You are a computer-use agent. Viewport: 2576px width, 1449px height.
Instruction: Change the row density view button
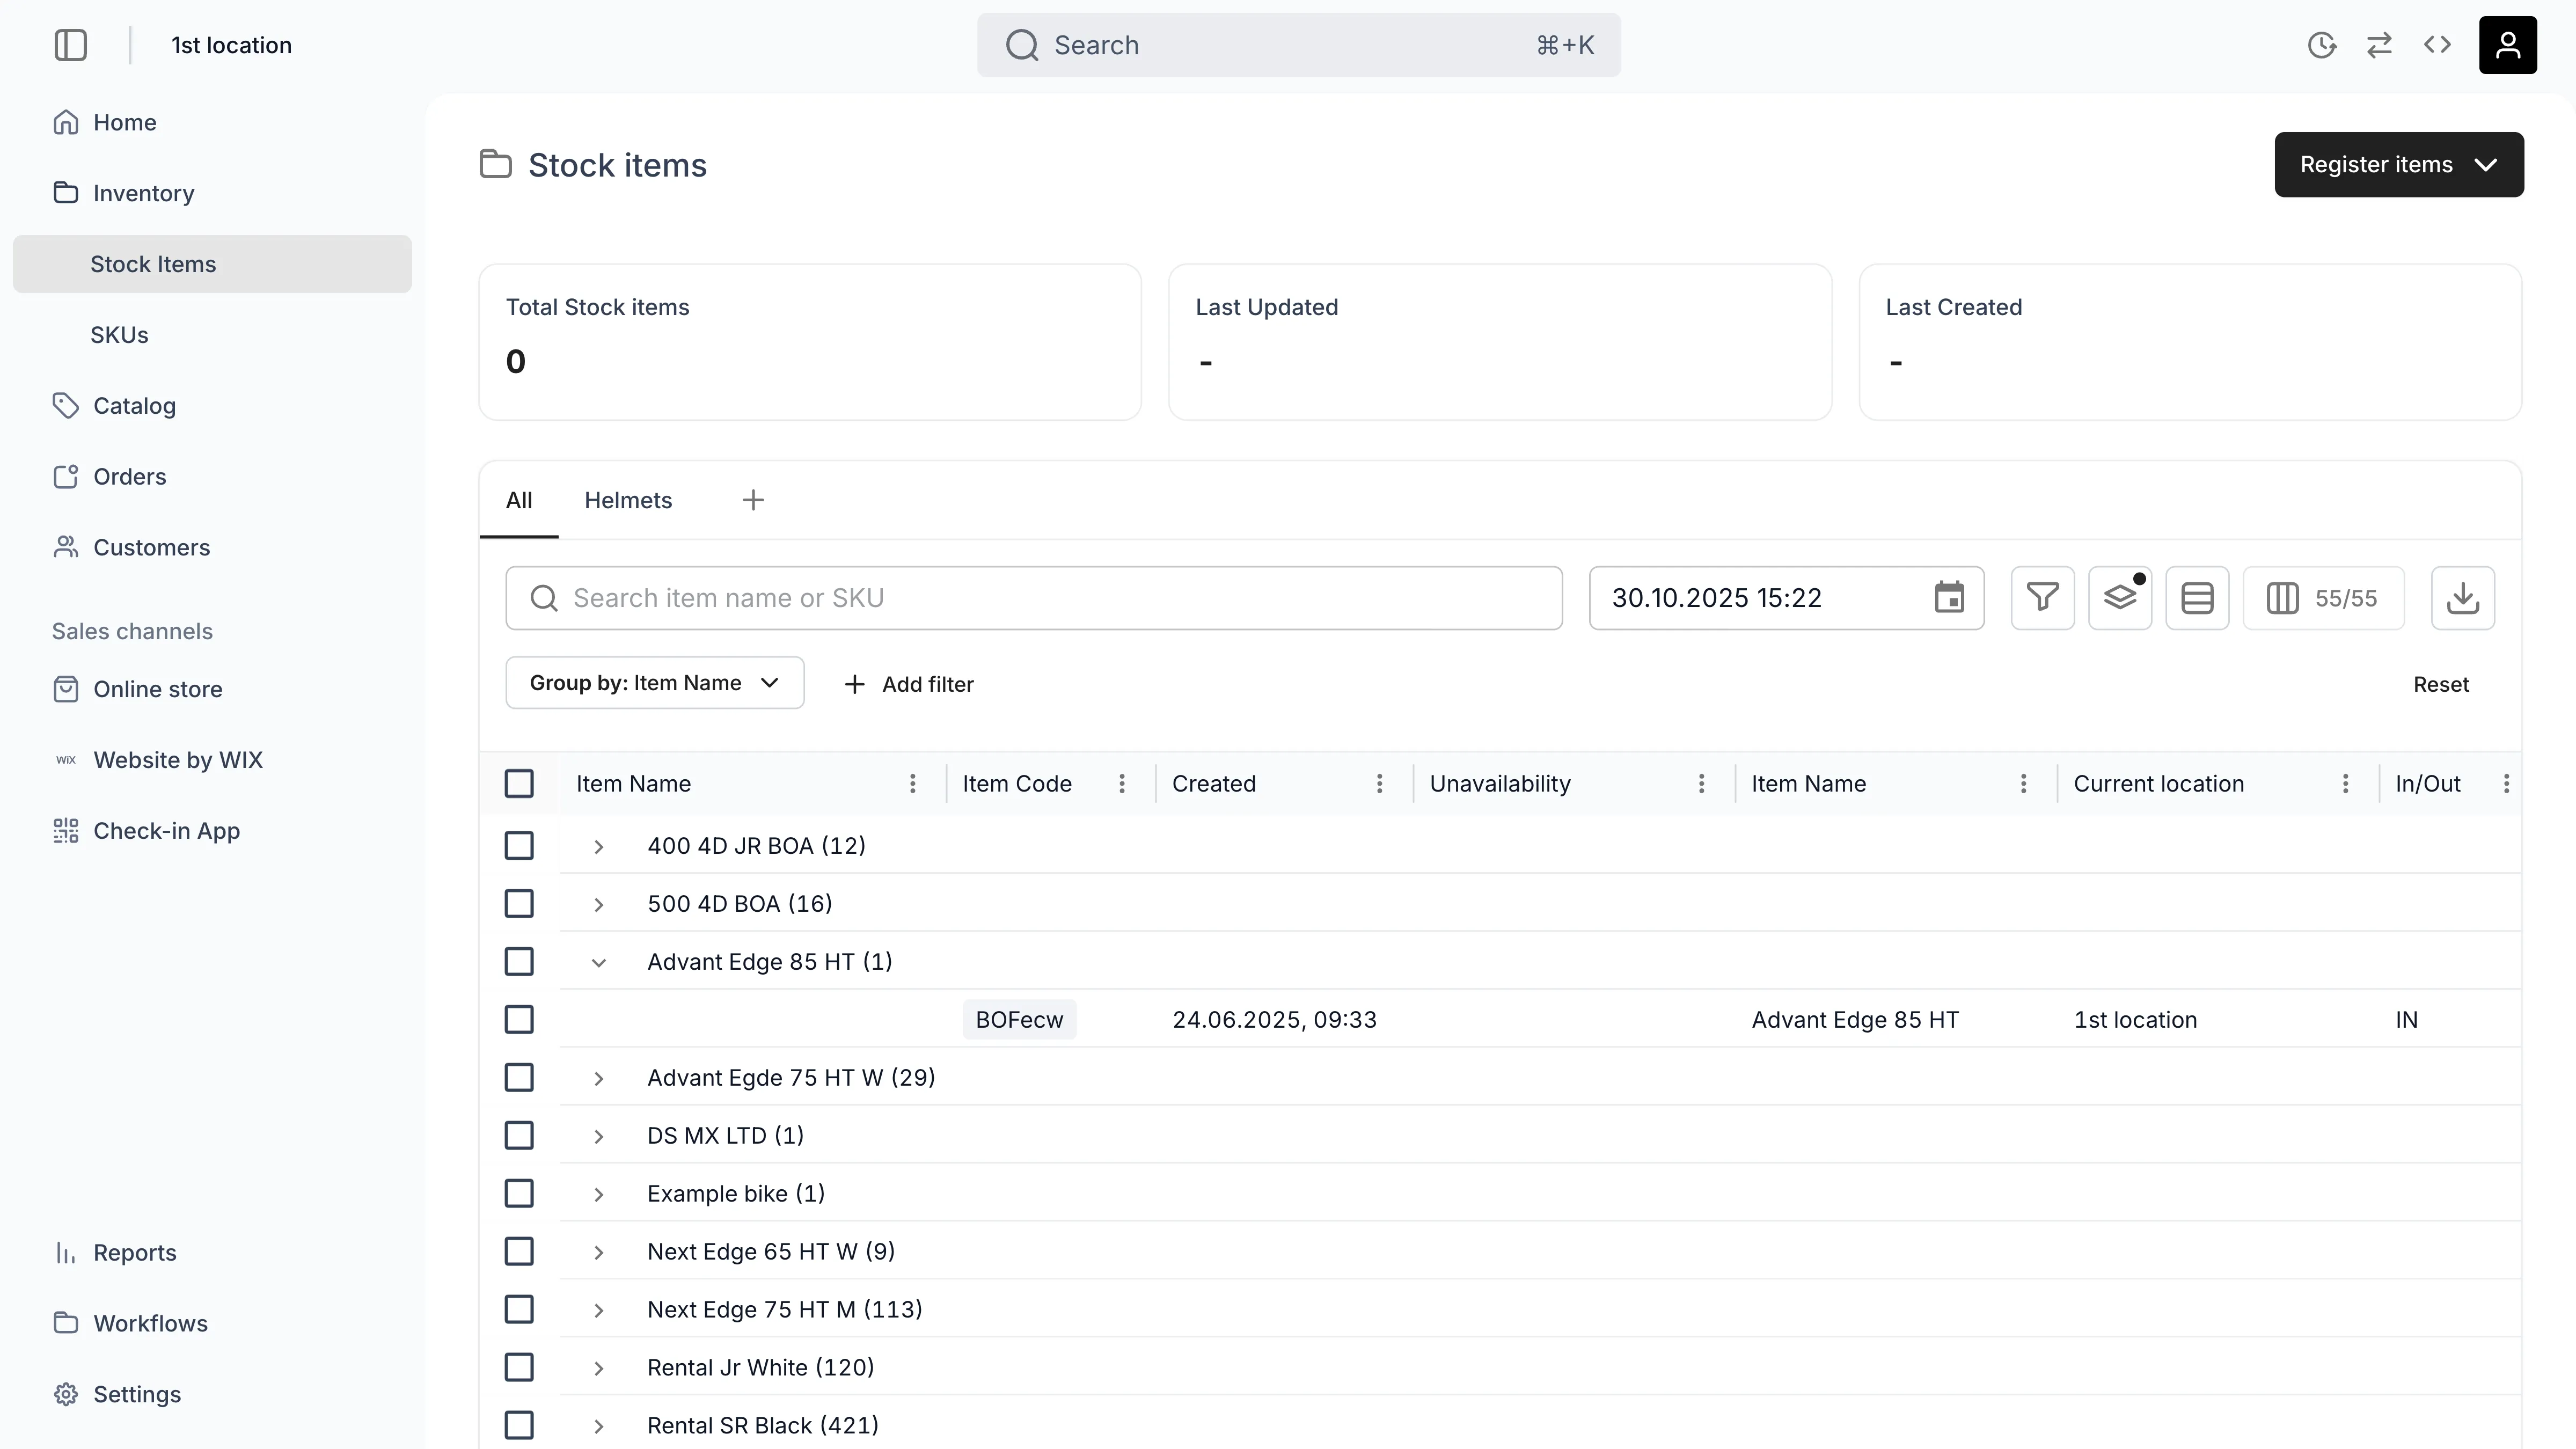[2197, 598]
